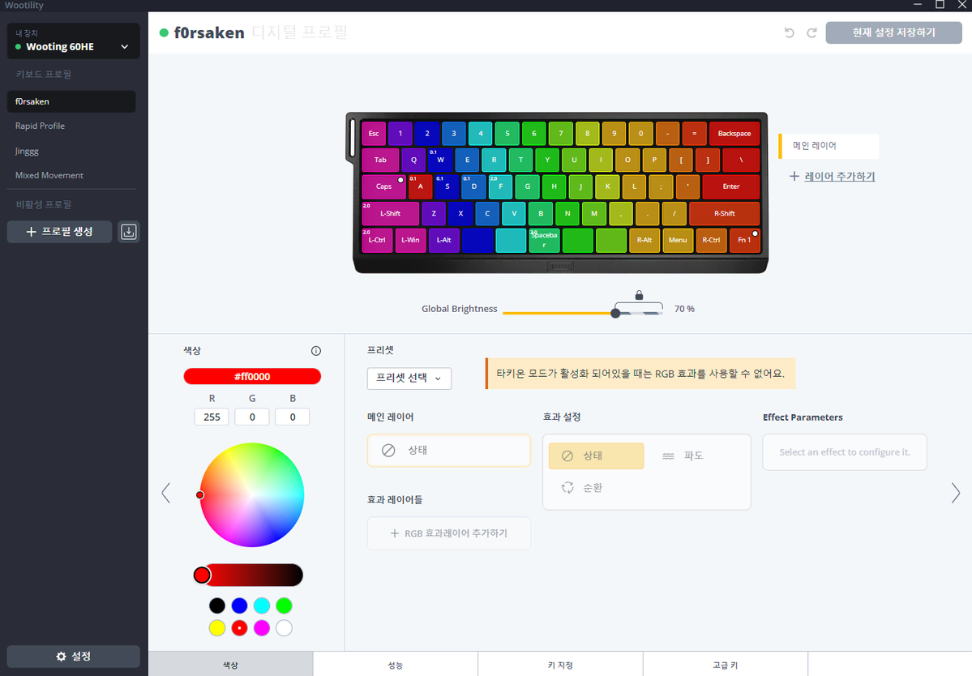
Task: Click 현재 설정 저장하기 button
Action: click(x=893, y=33)
